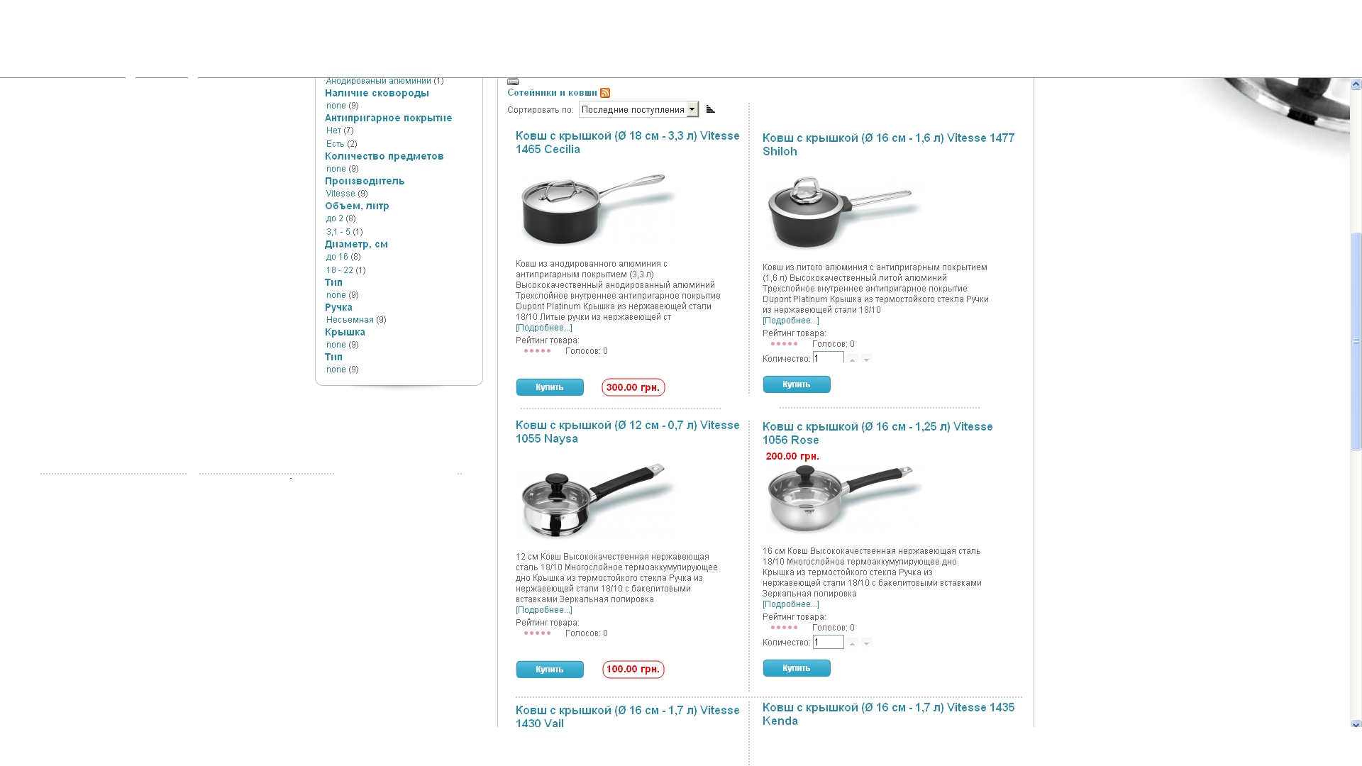Click the browser scrollbar up arrow
1362x766 pixels.
1356,84
